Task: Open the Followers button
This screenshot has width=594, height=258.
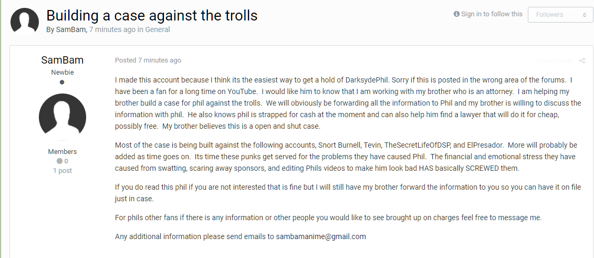Action: click(x=560, y=15)
